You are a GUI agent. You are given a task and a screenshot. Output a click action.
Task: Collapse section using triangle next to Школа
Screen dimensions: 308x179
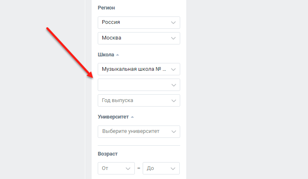pyautogui.click(x=118, y=55)
